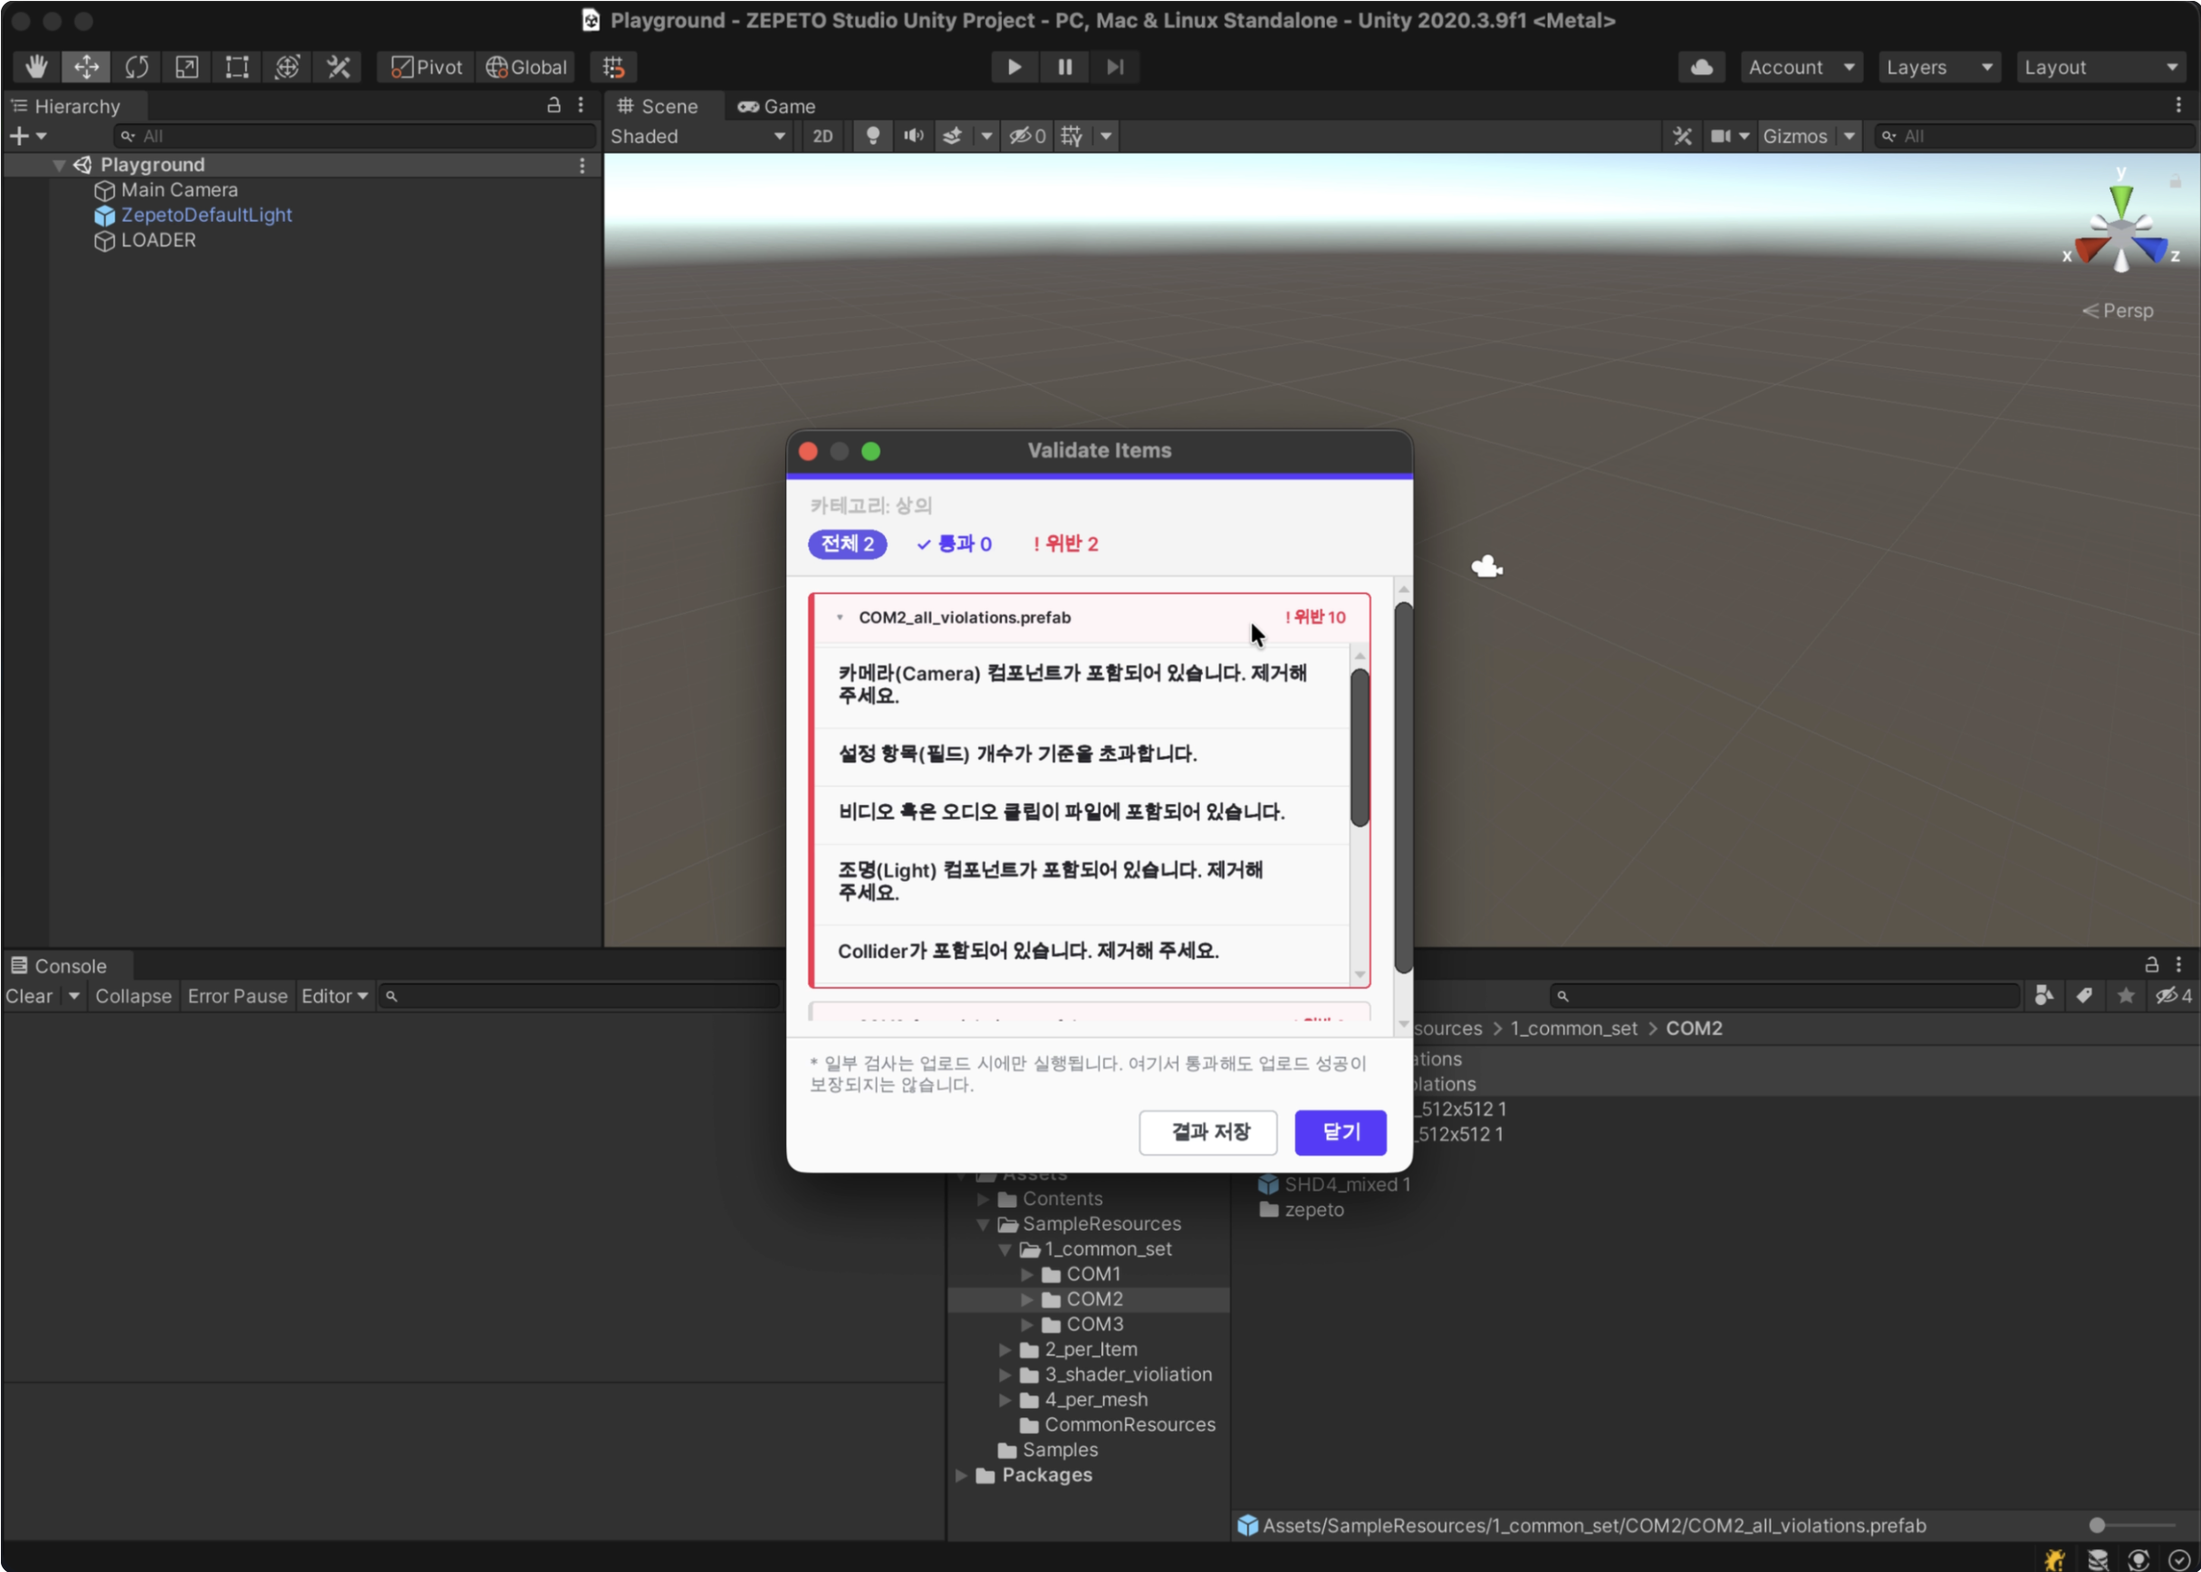Open the Layout dropdown
The width and height of the screenshot is (2201, 1572).
[x=2100, y=67]
